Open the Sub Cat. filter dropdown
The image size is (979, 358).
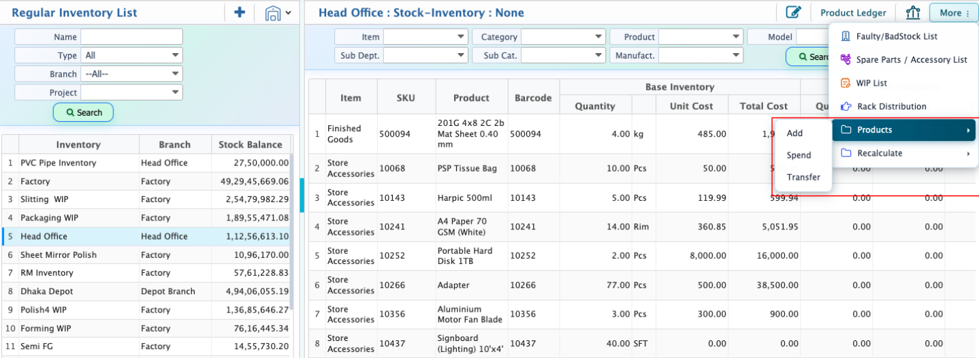tap(564, 55)
